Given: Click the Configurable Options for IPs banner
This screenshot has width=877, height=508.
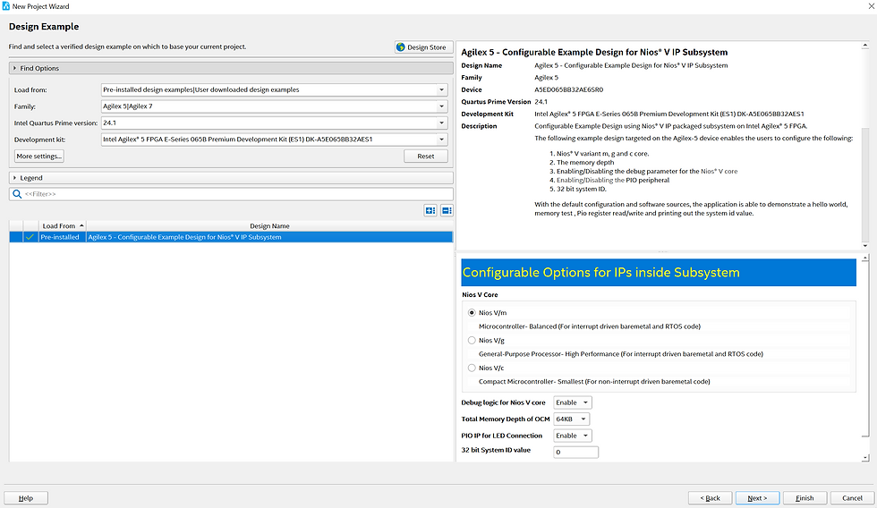Looking at the screenshot, I should coord(659,272).
